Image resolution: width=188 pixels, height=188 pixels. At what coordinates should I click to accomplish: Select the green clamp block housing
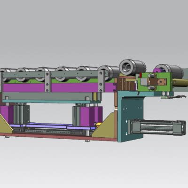click(155, 82)
